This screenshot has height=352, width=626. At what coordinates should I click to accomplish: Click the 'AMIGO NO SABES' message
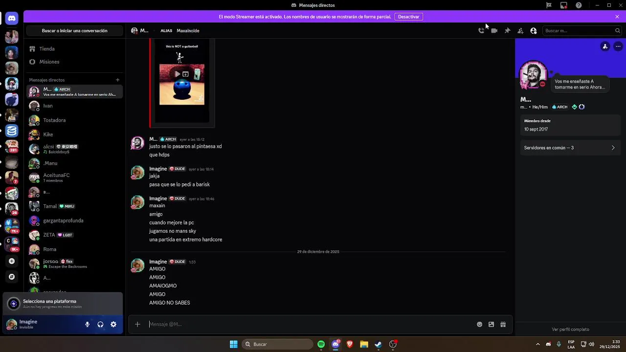coord(170,303)
